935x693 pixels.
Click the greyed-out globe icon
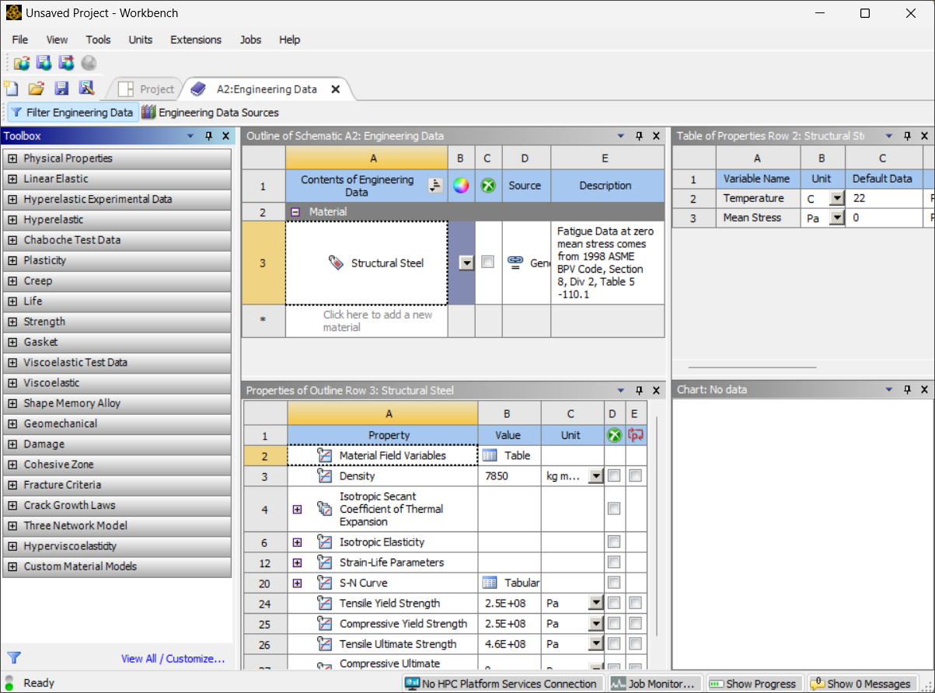tap(89, 63)
